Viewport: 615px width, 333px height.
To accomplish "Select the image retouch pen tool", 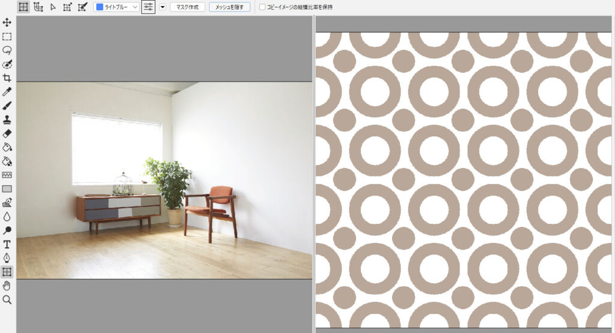I will point(7,203).
